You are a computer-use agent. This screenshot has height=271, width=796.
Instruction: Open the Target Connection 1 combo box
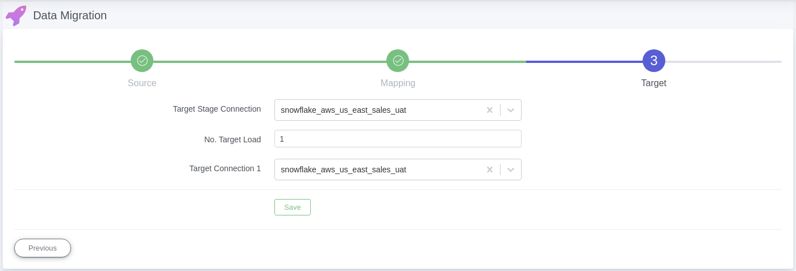398,170
